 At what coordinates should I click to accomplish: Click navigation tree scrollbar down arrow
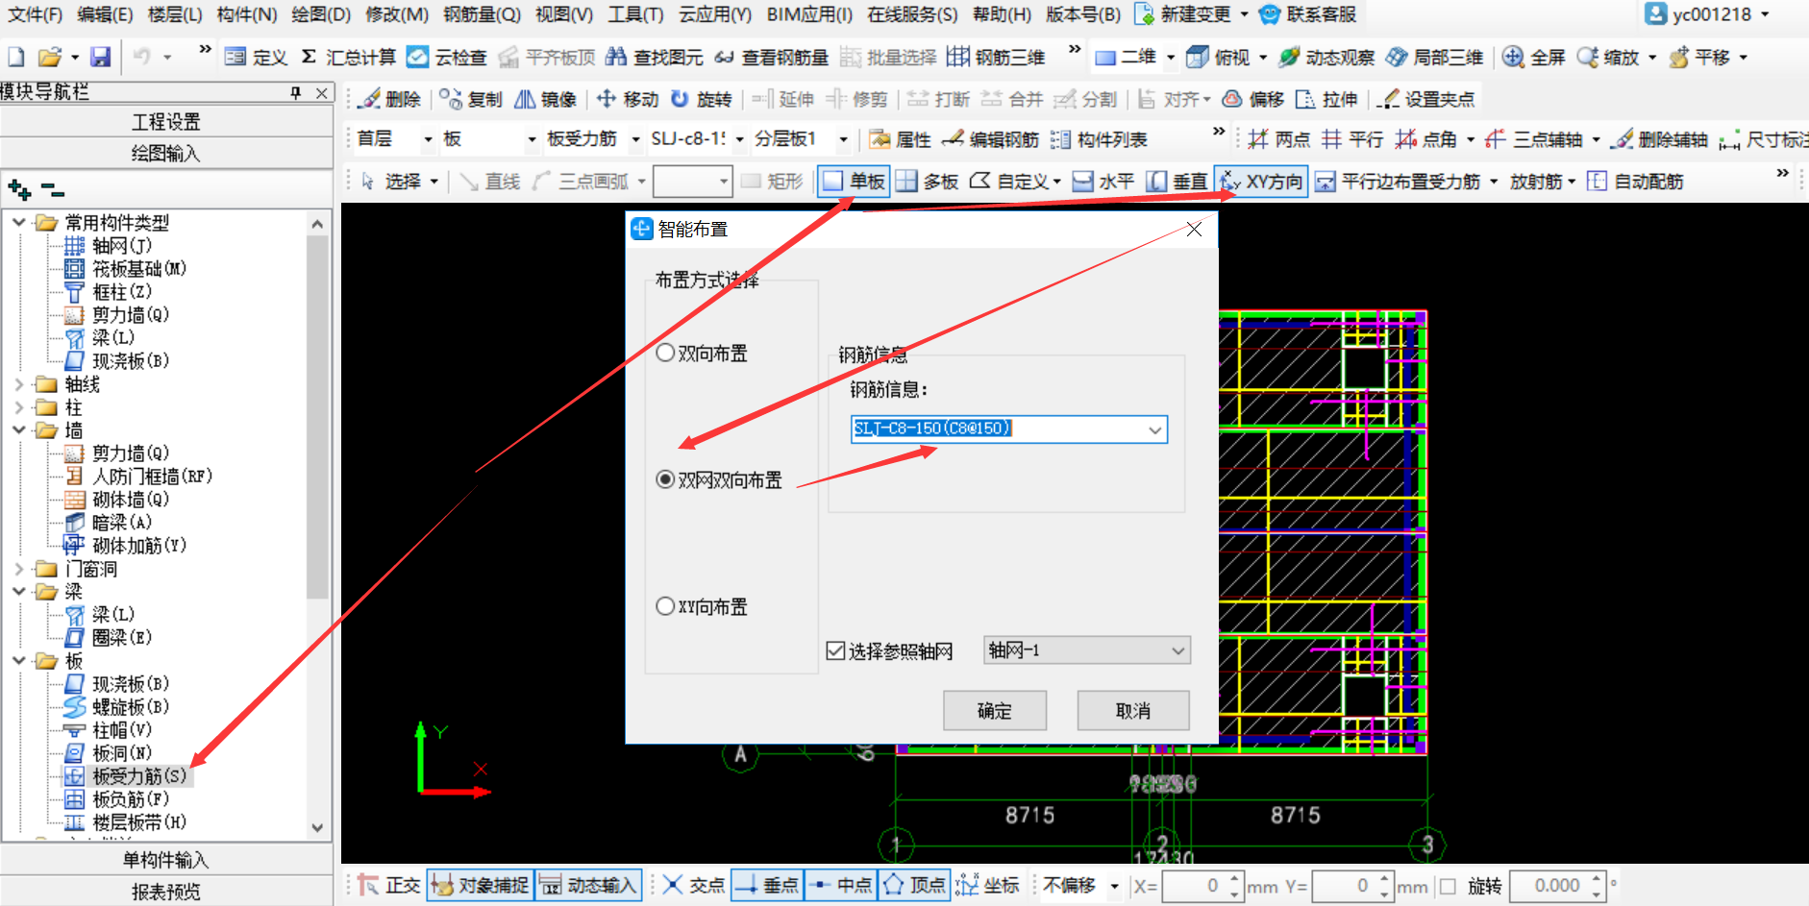point(318,828)
